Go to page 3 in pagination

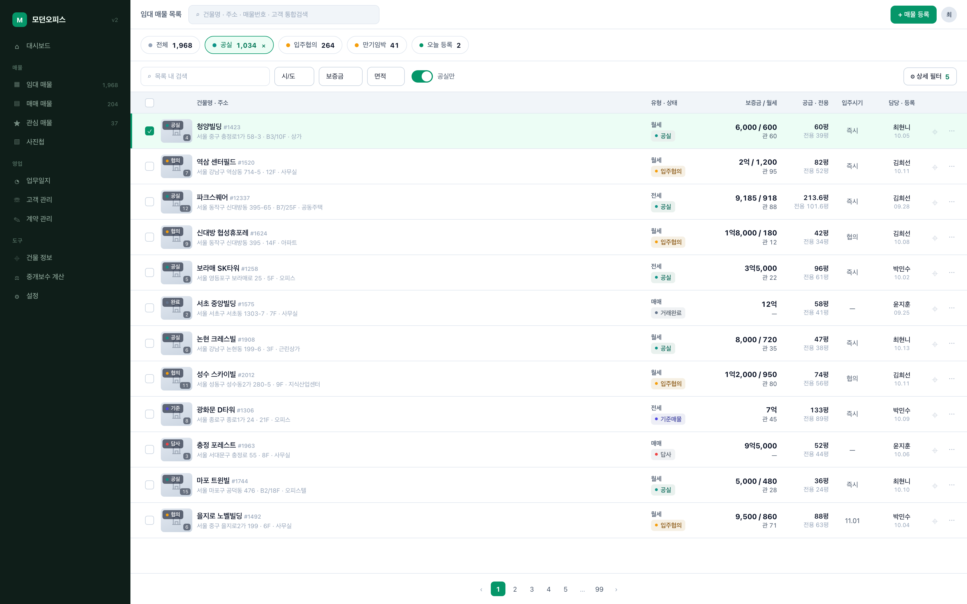click(532, 589)
